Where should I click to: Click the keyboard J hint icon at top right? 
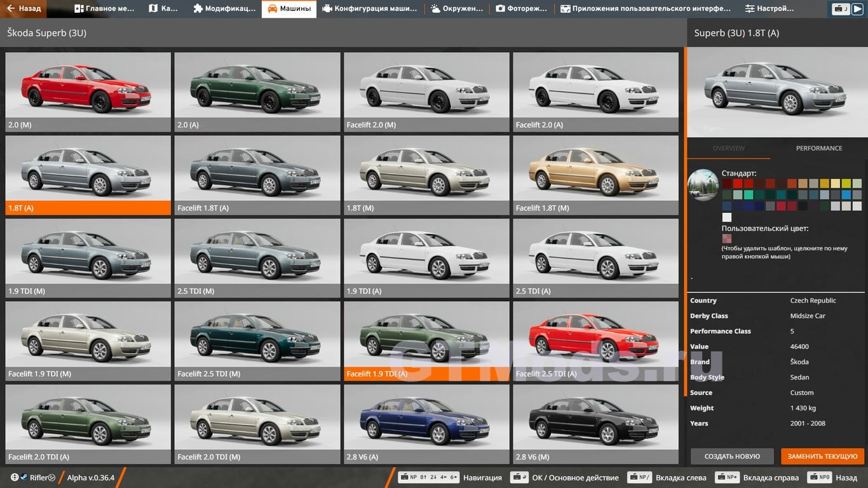841,9
